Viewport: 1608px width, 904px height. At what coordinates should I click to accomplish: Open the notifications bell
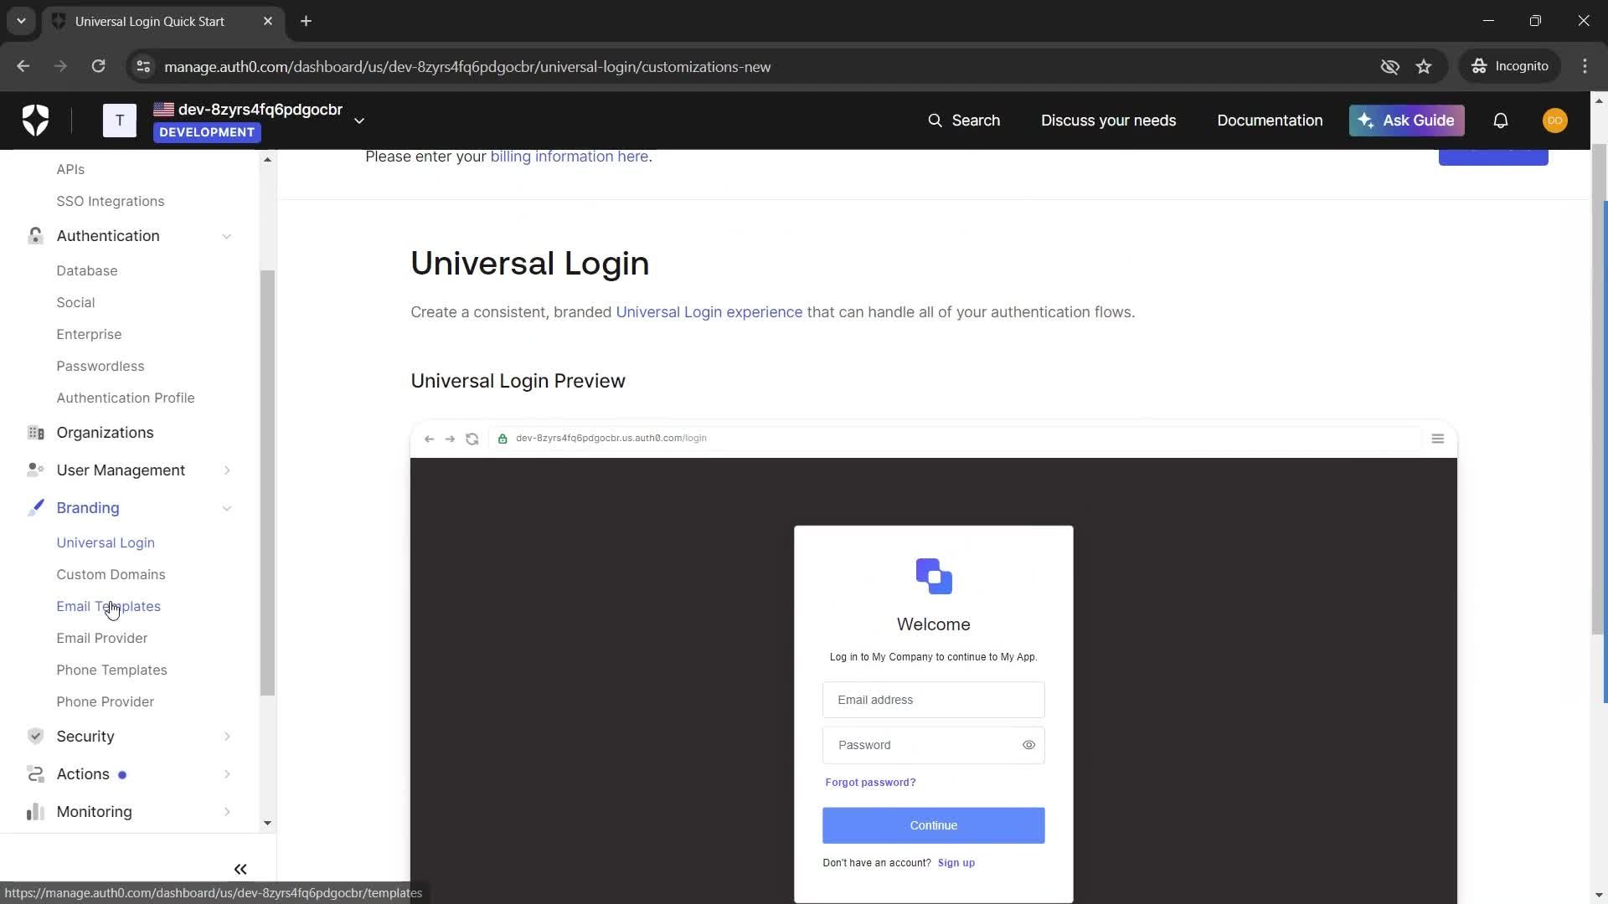1501,121
